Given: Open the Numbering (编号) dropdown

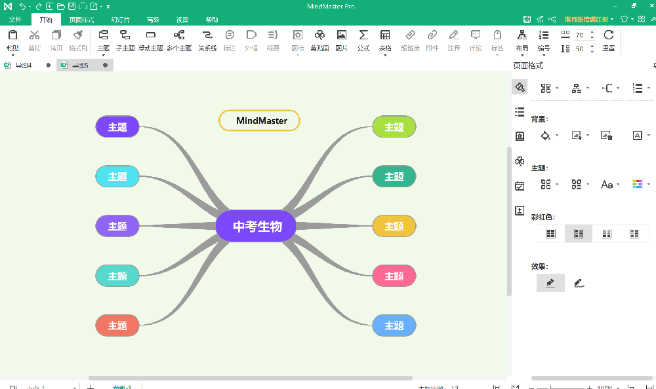Looking at the screenshot, I should 544,56.
